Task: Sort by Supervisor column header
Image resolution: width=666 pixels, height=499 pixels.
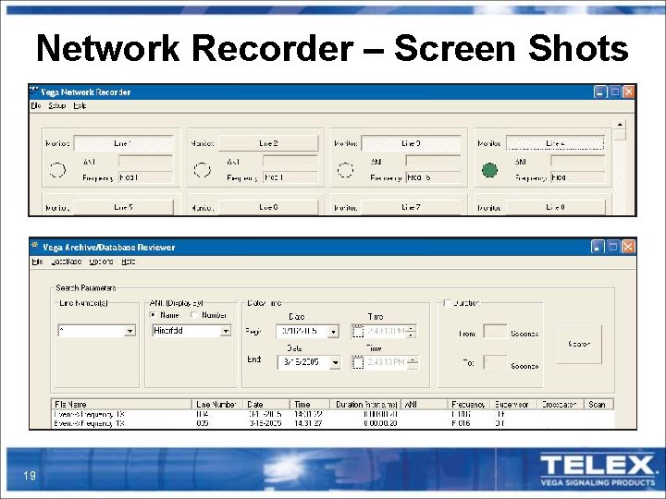Action: pos(514,405)
